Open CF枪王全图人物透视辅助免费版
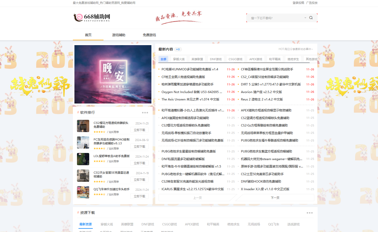The height and width of the screenshot is (232, 378). point(183,77)
